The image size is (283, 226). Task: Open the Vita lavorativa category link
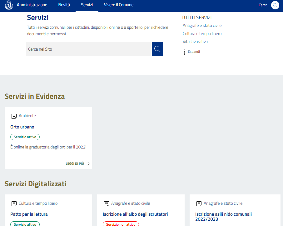pyautogui.click(x=195, y=42)
